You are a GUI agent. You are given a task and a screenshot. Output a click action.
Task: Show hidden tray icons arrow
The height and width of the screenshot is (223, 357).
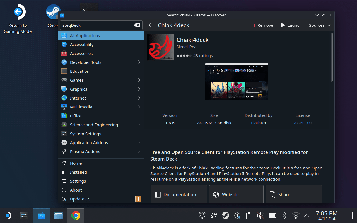[x=307, y=215]
